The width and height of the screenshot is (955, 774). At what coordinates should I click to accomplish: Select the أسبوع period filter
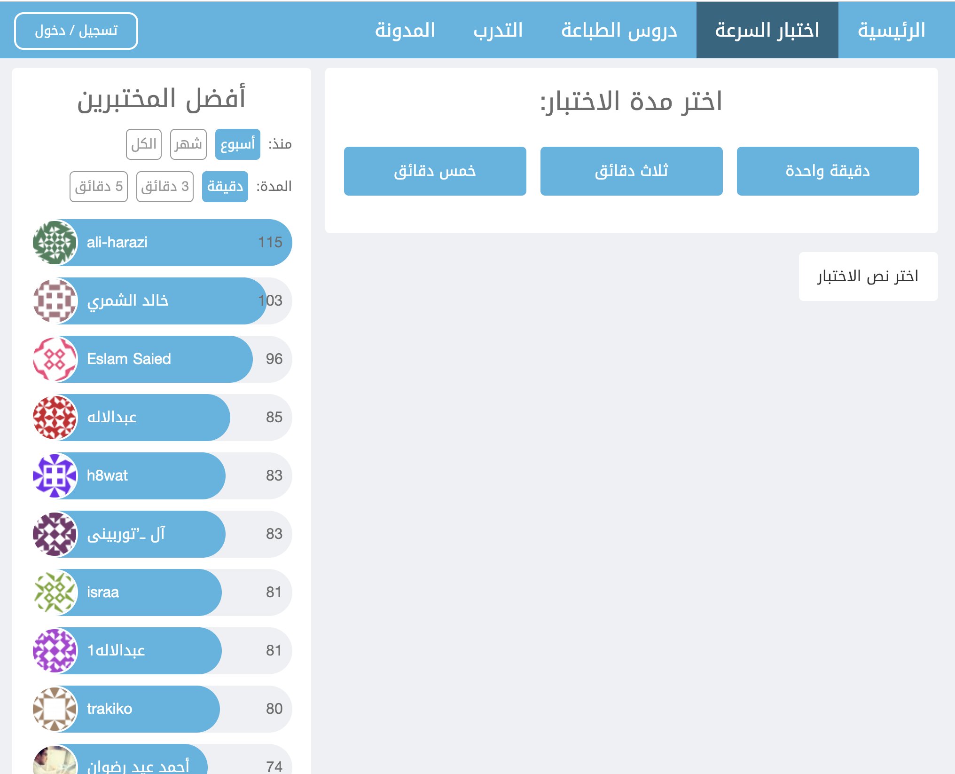coord(237,144)
